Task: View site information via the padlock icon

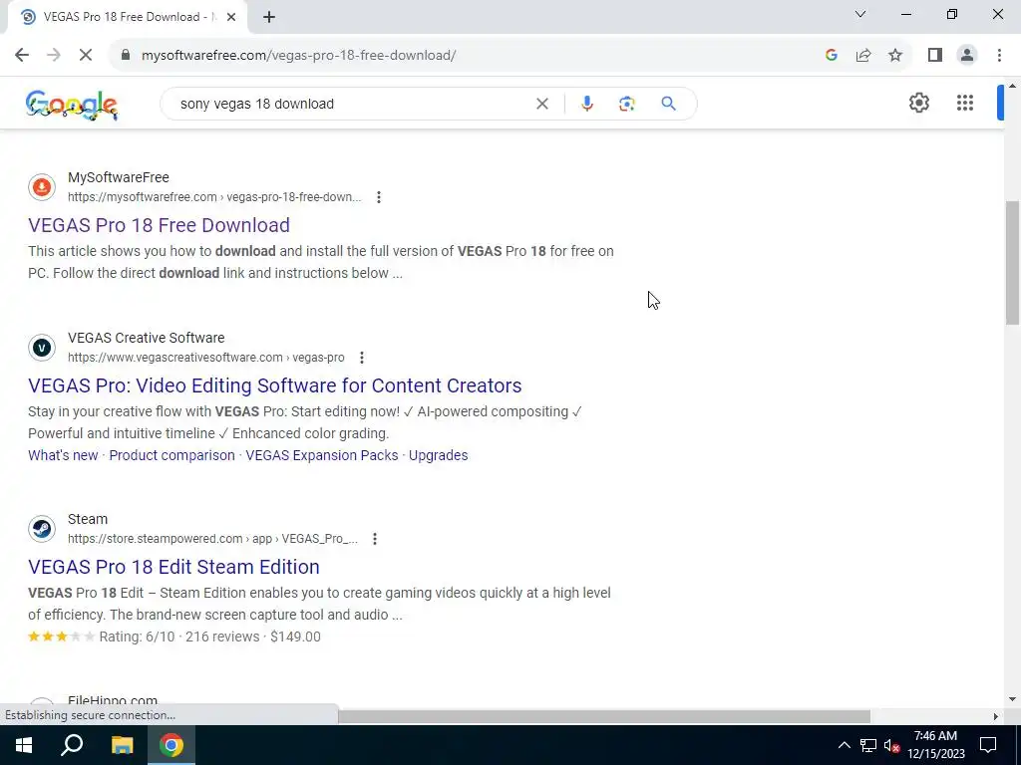Action: [x=126, y=56]
